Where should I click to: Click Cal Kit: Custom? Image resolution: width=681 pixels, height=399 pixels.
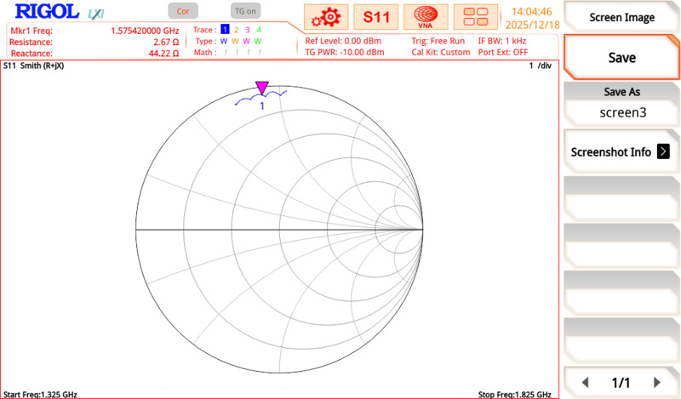441,53
